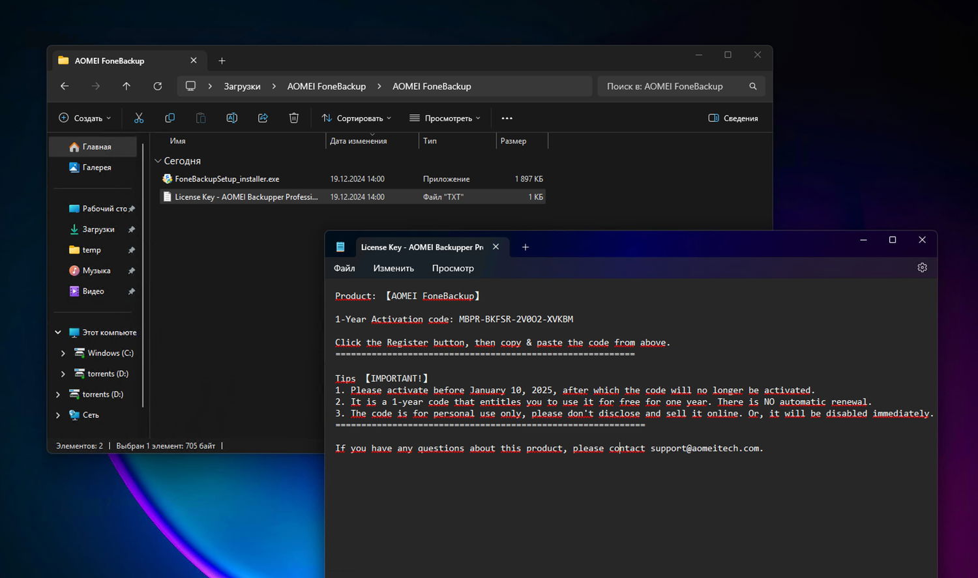Open Главная in the navigation pane

pyautogui.click(x=93, y=147)
